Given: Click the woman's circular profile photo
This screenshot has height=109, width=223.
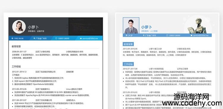Looking at the screenshot, I should [19, 27].
